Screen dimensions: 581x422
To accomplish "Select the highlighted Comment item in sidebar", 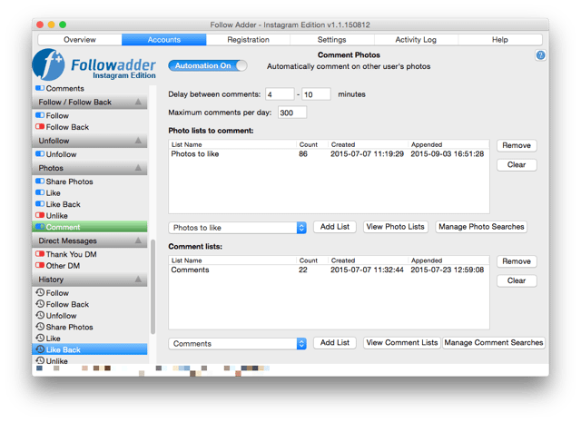I will (90, 227).
